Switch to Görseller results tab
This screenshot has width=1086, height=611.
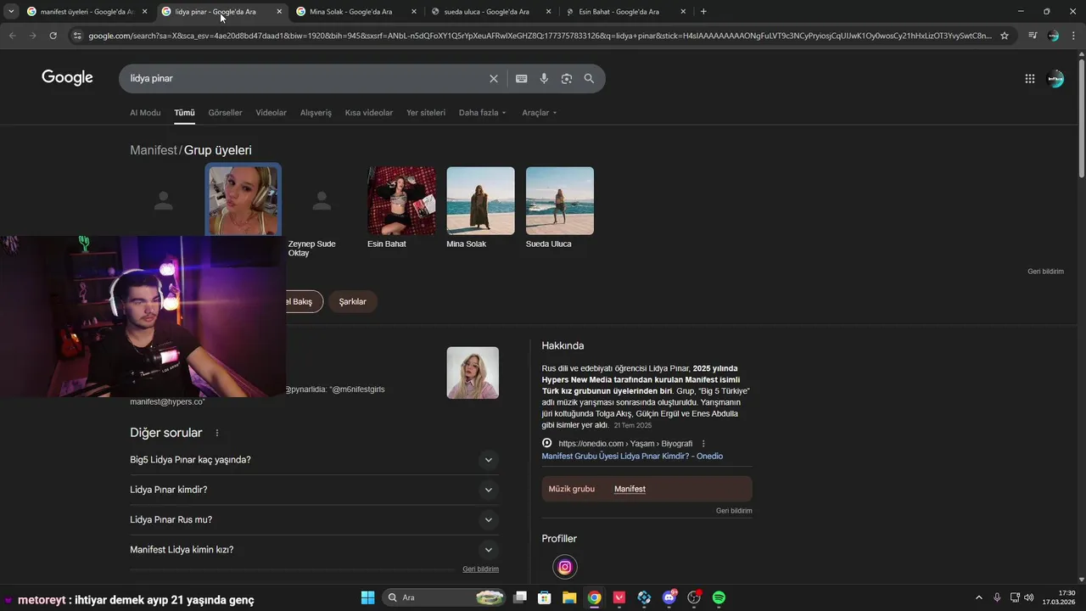pos(225,113)
